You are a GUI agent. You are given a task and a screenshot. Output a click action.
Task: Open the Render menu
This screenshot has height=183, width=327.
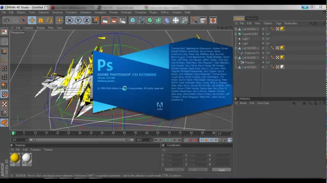click(x=114, y=12)
